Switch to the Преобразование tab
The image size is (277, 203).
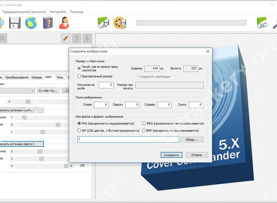coord(17,77)
